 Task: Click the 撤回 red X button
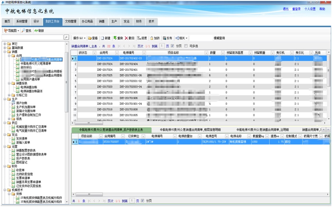click(129, 38)
